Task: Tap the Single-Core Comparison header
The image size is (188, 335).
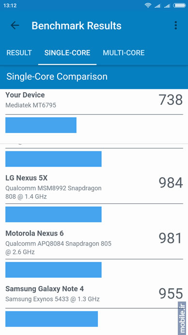Action: (57, 77)
